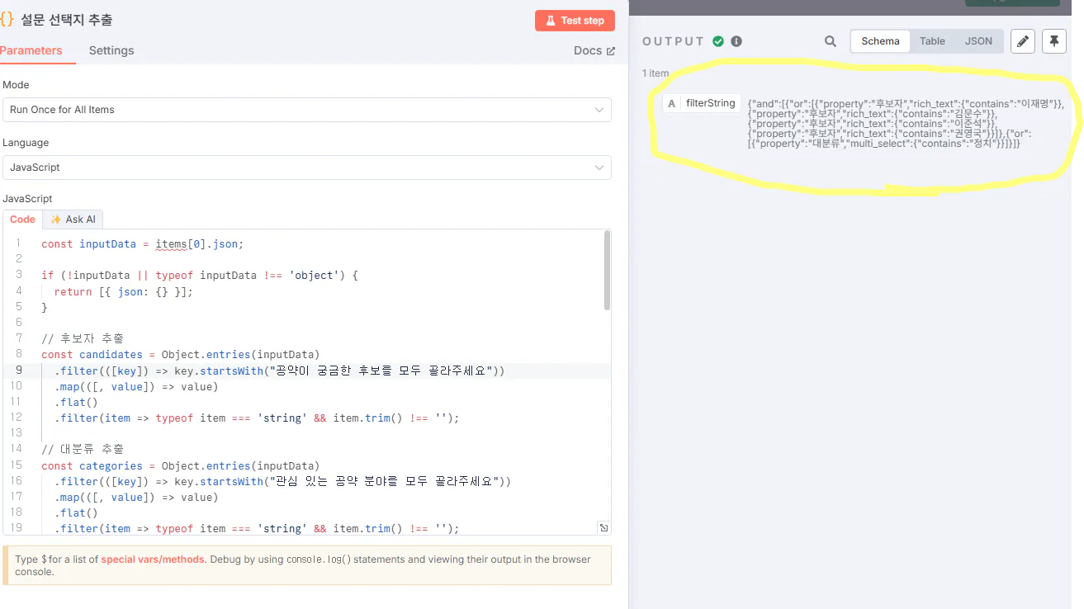Switch to the Table output view

pos(932,40)
